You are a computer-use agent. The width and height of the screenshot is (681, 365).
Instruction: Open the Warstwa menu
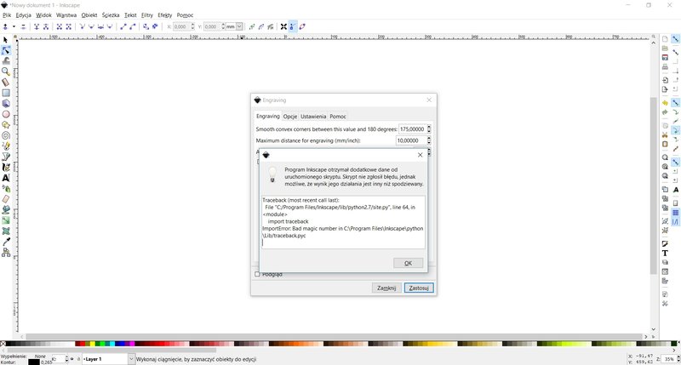66,15
